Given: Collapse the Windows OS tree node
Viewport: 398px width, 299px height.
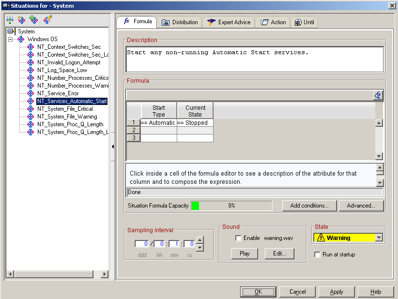Looking at the screenshot, I should click(x=10, y=39).
